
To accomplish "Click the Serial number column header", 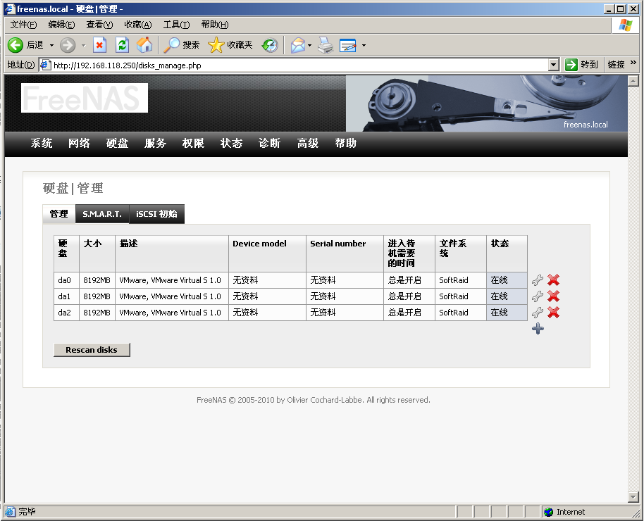I will click(x=345, y=253).
